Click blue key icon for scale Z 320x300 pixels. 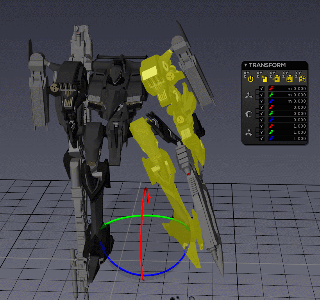tap(271, 138)
